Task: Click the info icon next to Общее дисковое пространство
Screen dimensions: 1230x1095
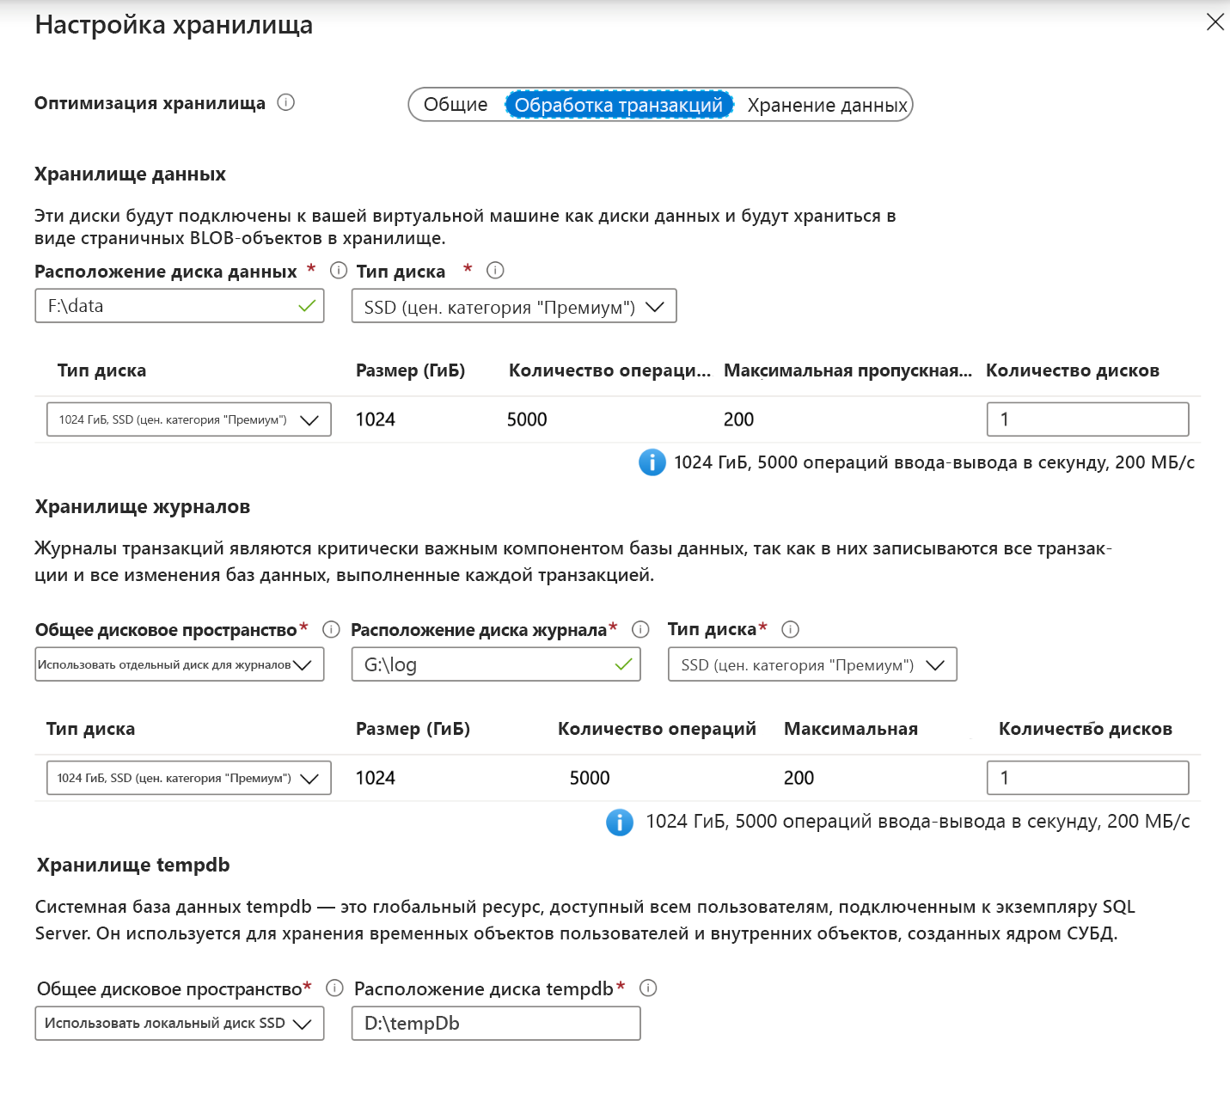Action: click(x=332, y=629)
